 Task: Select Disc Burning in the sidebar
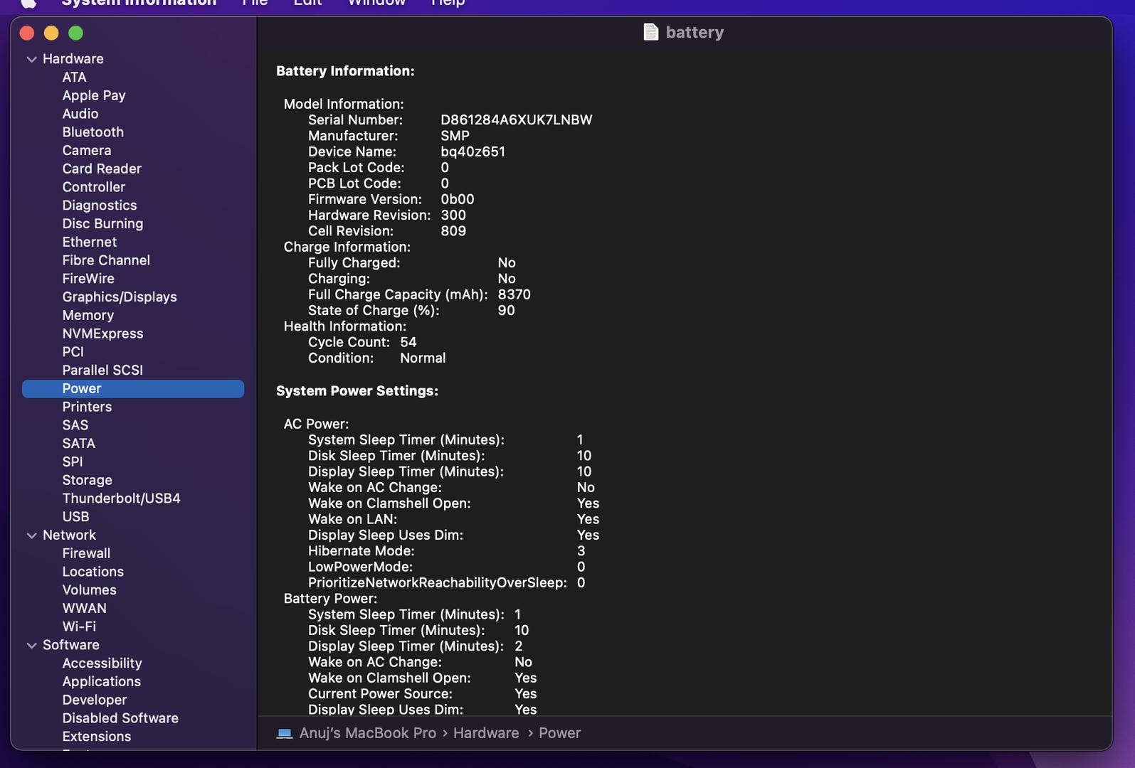pyautogui.click(x=102, y=223)
